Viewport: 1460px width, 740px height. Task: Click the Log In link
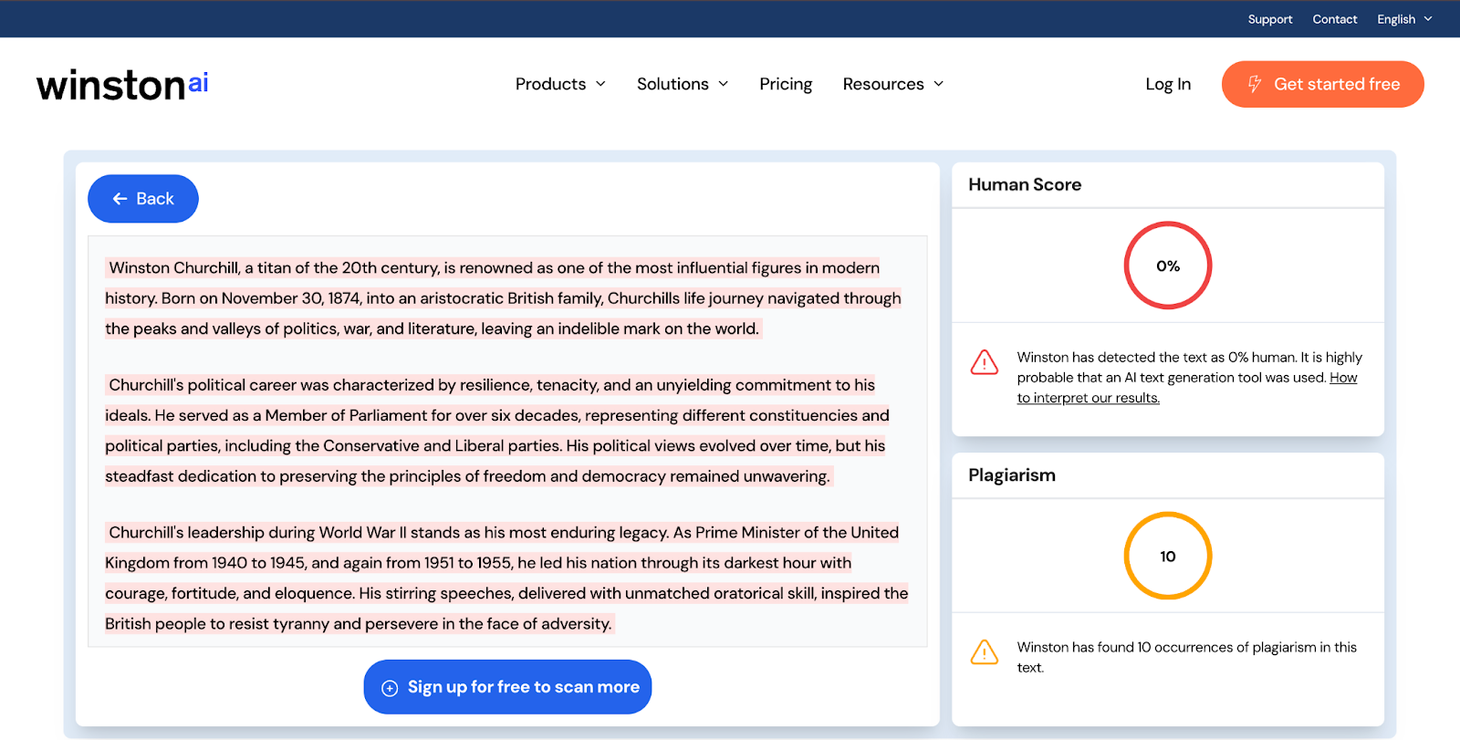1168,84
